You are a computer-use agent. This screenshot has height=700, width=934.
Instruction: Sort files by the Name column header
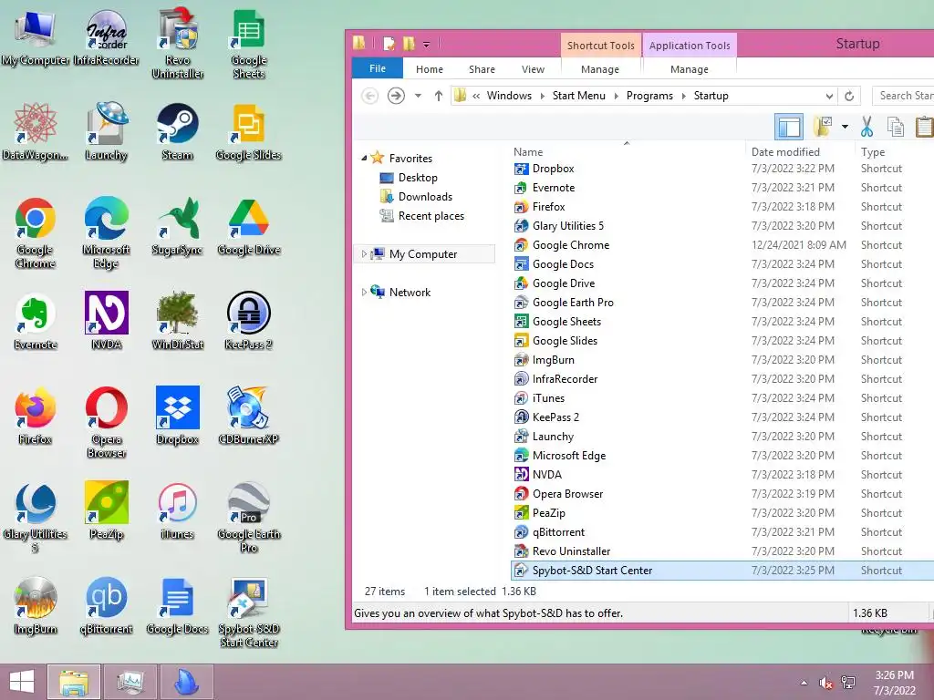(x=628, y=152)
